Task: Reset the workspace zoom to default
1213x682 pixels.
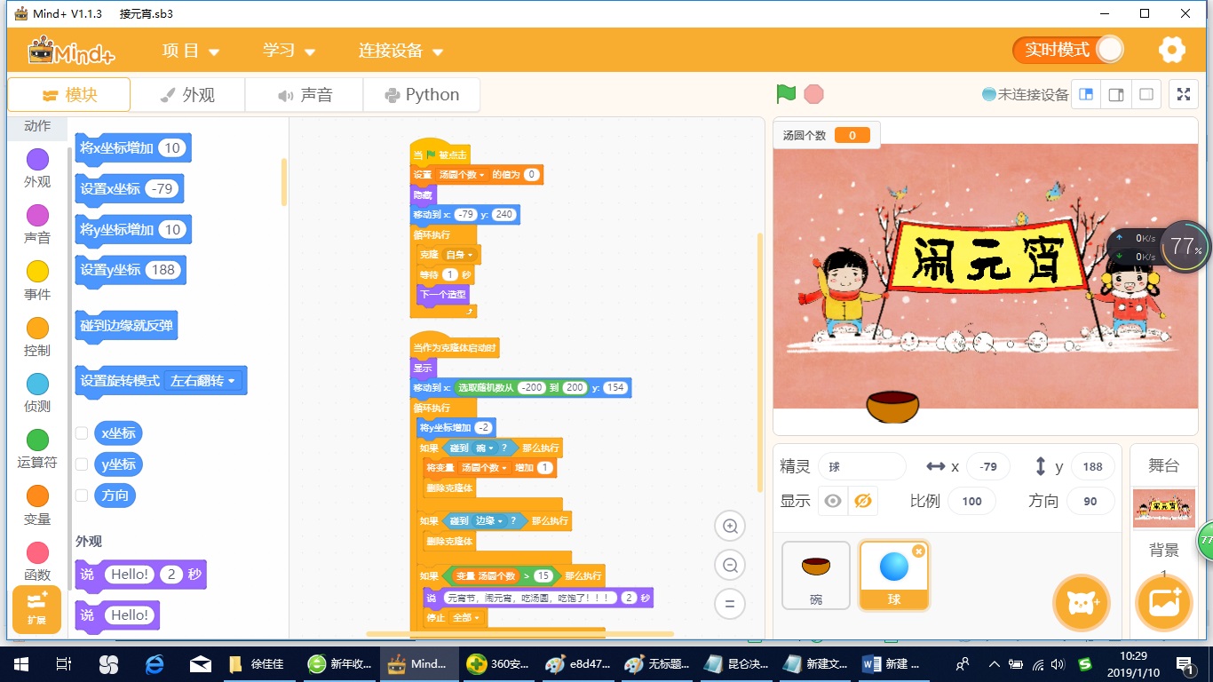Action: tap(730, 604)
